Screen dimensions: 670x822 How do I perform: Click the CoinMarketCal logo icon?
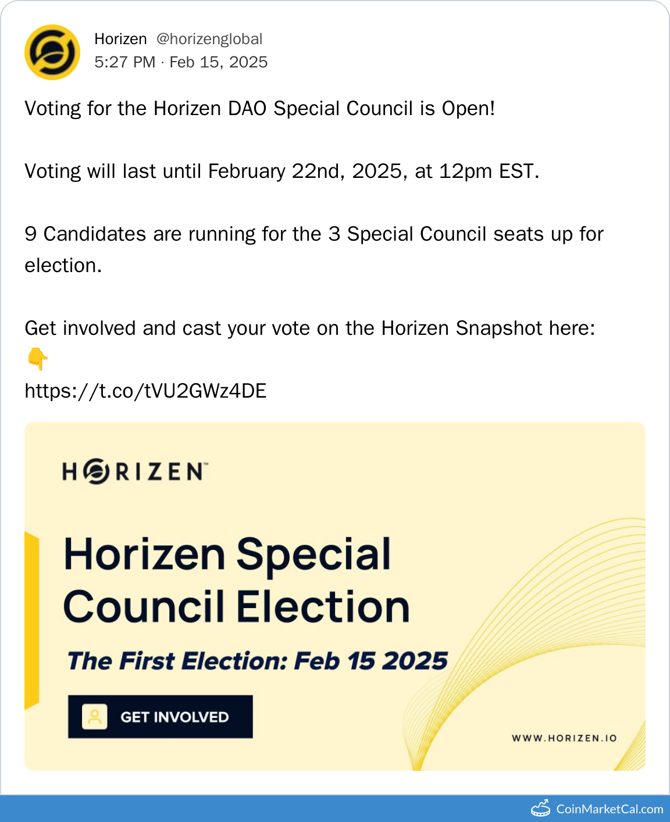point(541,808)
